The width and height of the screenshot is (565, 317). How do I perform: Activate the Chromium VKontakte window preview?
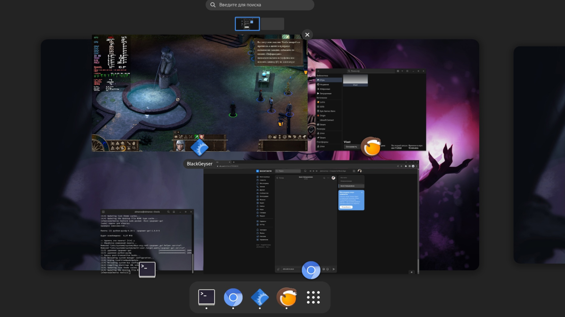pos(311,217)
